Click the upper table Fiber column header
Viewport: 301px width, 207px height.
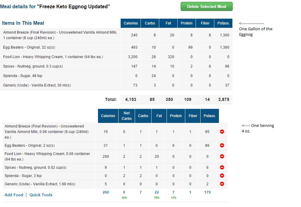205,23
